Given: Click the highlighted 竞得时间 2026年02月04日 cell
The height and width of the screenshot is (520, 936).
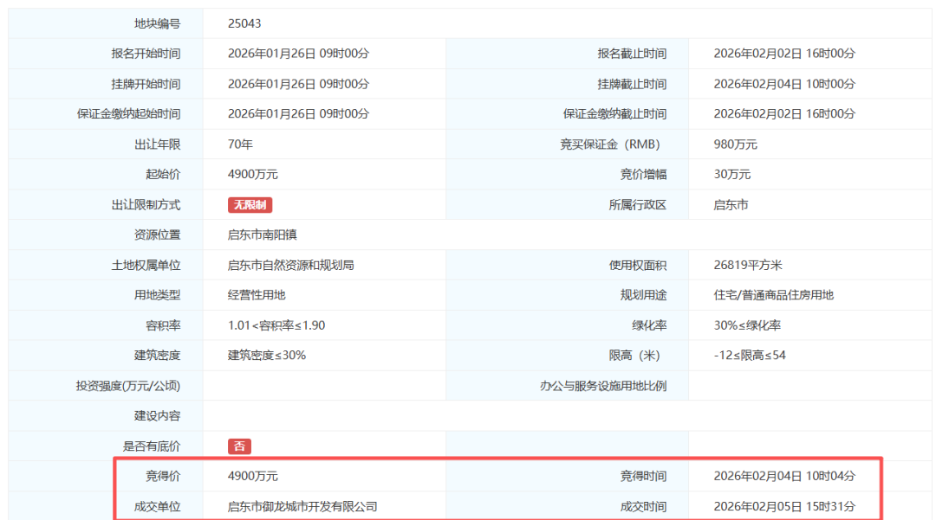Looking at the screenshot, I should pyautogui.click(x=776, y=476).
